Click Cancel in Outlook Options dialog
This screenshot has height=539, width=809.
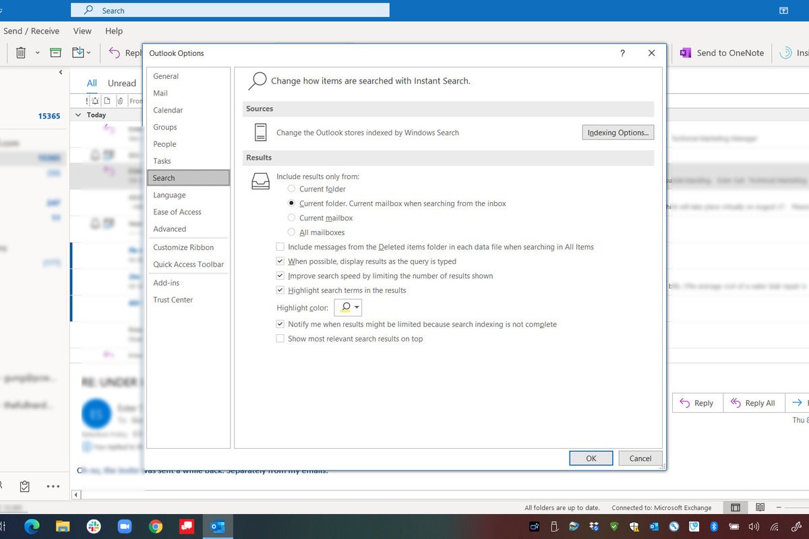pyautogui.click(x=640, y=458)
